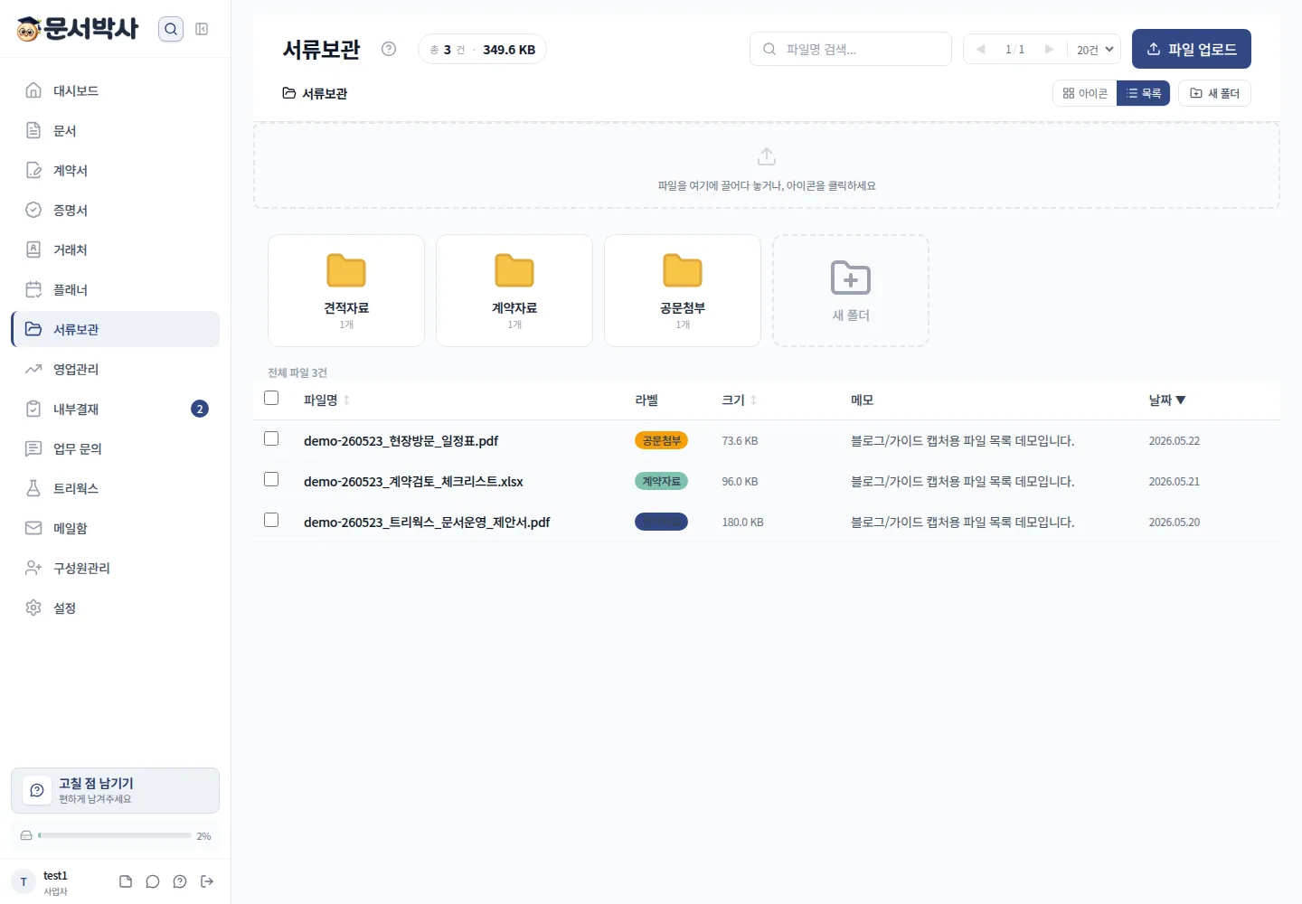Open the 계약자료 folder

514,290
